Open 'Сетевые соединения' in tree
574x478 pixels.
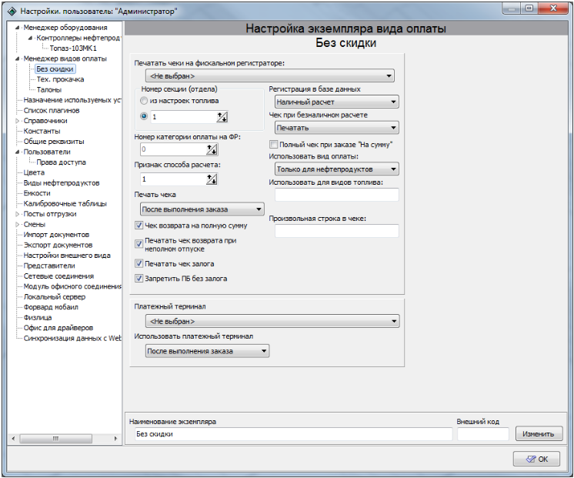[x=58, y=276]
